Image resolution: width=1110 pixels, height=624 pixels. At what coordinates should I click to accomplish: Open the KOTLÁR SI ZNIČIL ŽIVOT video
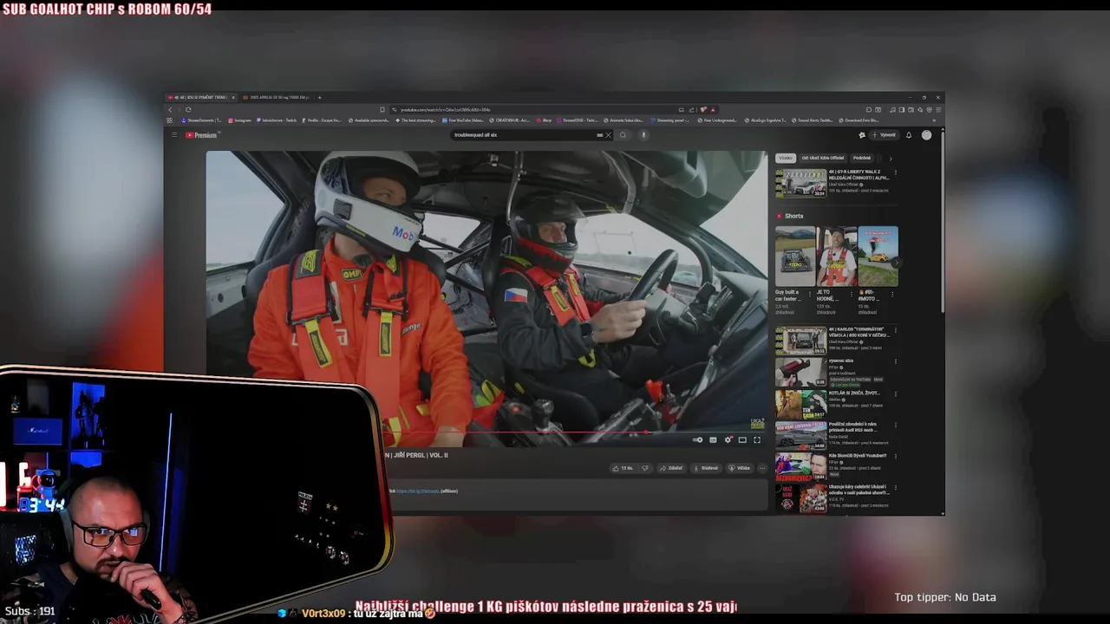(x=800, y=404)
